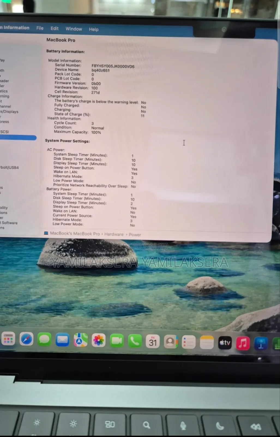Screen dimensions: 280x437
Task: Click Prioritize Network Reachability Over Sleep row
Action: (x=94, y=186)
